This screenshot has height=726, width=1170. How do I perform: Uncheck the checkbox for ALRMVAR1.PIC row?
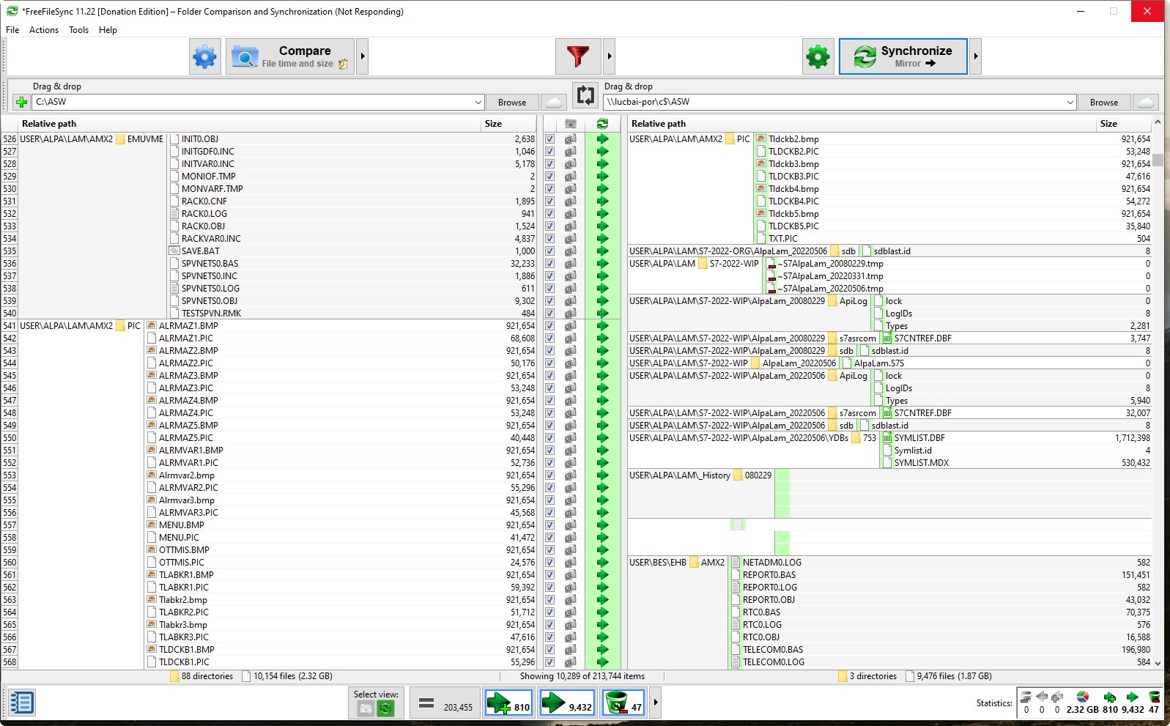(549, 463)
